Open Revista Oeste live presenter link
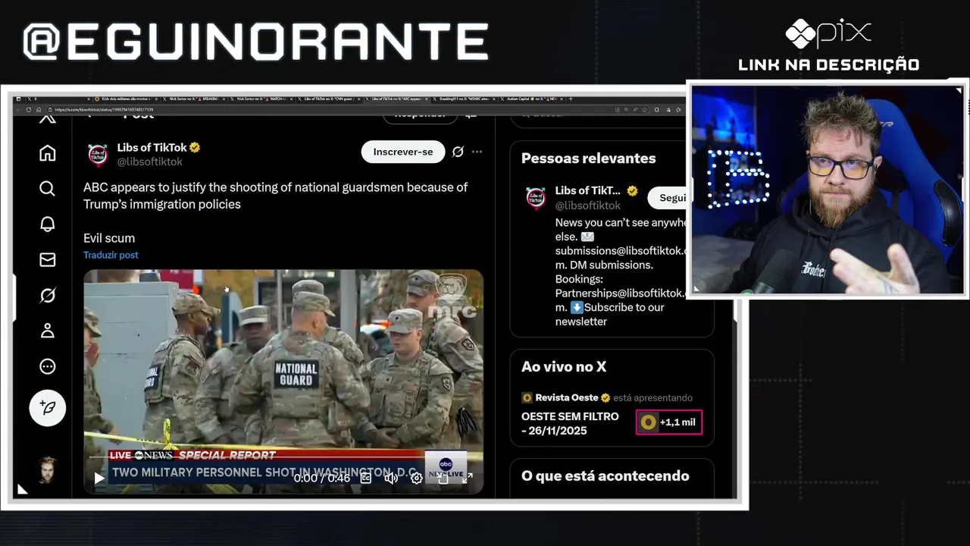970x546 pixels. 565,397
